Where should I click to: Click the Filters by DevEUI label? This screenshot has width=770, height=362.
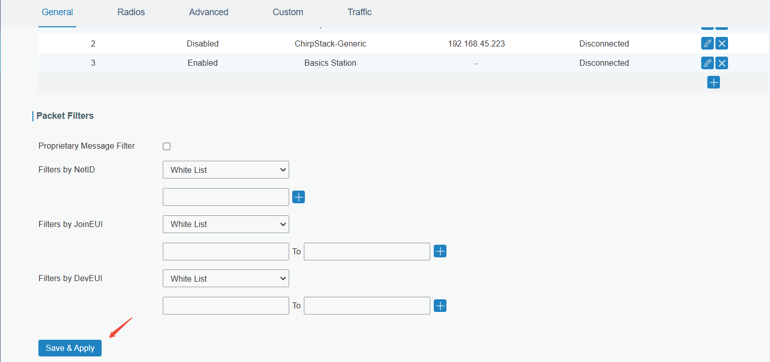coord(70,278)
